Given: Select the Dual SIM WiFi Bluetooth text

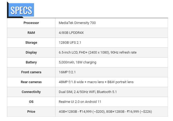Looking at the screenshot, I should [x=88, y=92].
